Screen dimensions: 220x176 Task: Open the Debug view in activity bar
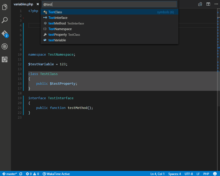point(5,46)
